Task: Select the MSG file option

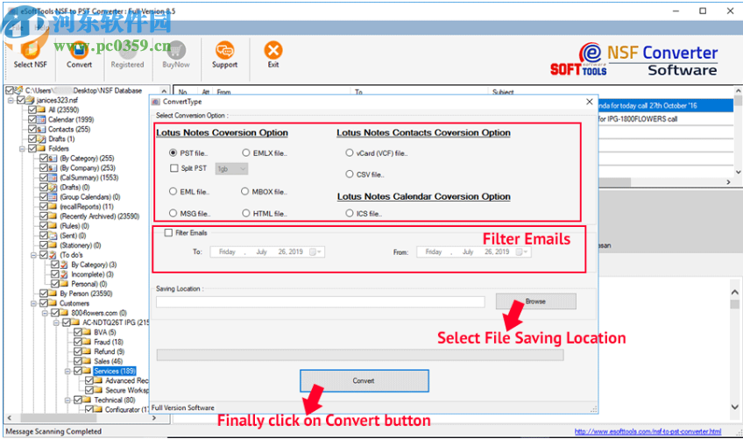Action: pyautogui.click(x=173, y=213)
